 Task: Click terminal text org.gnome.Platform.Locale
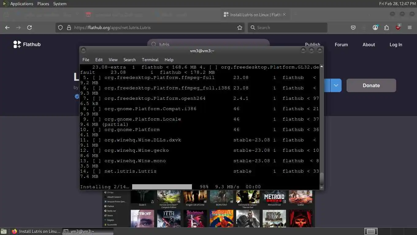point(143,119)
